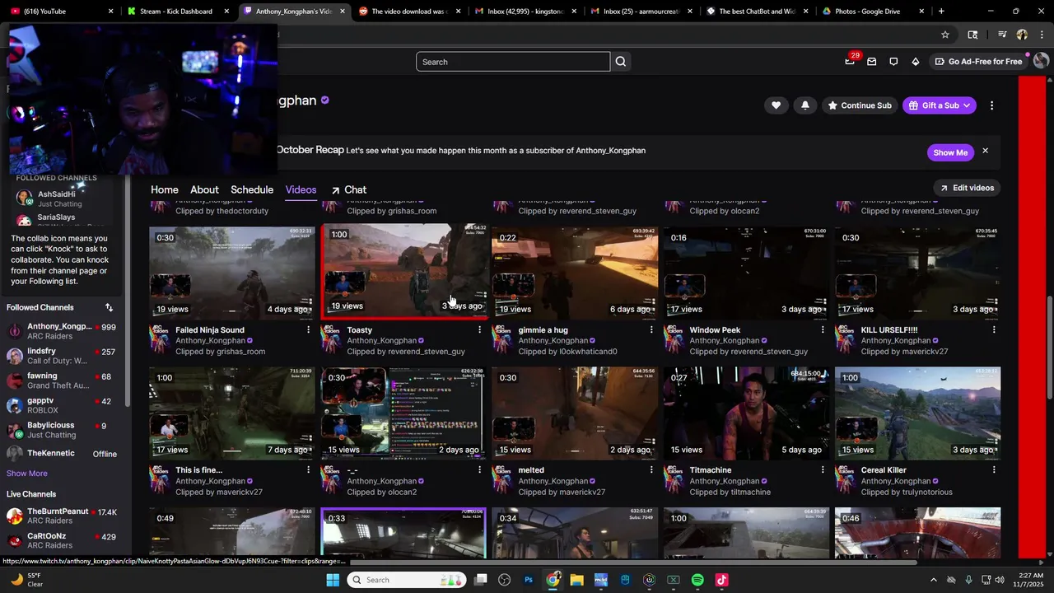The height and width of the screenshot is (593, 1054).
Task: Switch to Photos - Google Drive tab
Action: coord(874,12)
